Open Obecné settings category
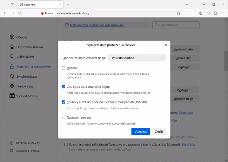This screenshot has width=228, height=162. (22, 37)
